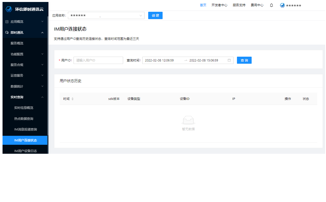Open 费用中心 in top navigation
Screen dimensions: 326x202
coord(257,5)
